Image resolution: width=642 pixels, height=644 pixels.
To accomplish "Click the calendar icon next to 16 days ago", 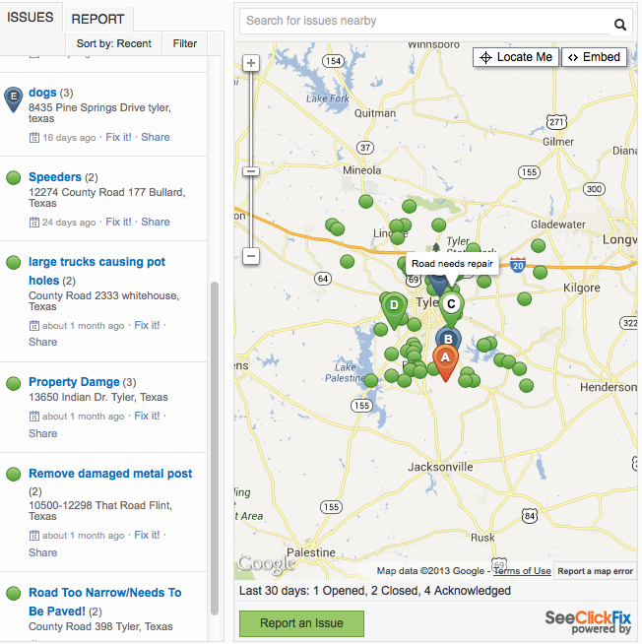I will (x=34, y=137).
